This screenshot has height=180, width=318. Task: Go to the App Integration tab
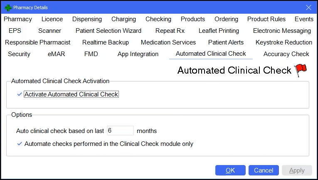(x=138, y=54)
